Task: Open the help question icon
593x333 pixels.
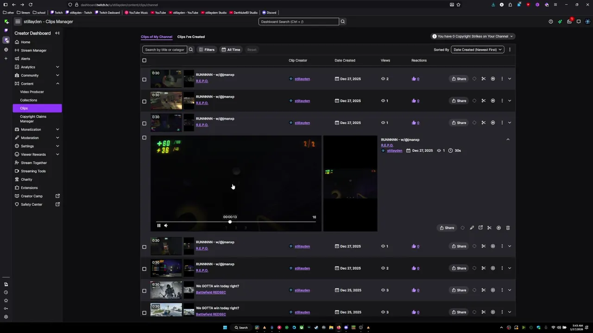Action: click(x=550, y=21)
